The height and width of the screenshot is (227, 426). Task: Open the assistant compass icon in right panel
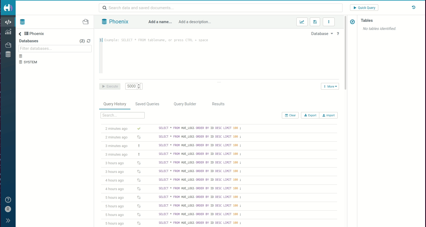(x=352, y=22)
